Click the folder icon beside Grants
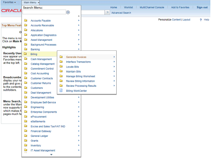Viewport: 212px width, 159px height. coord(26,140)
